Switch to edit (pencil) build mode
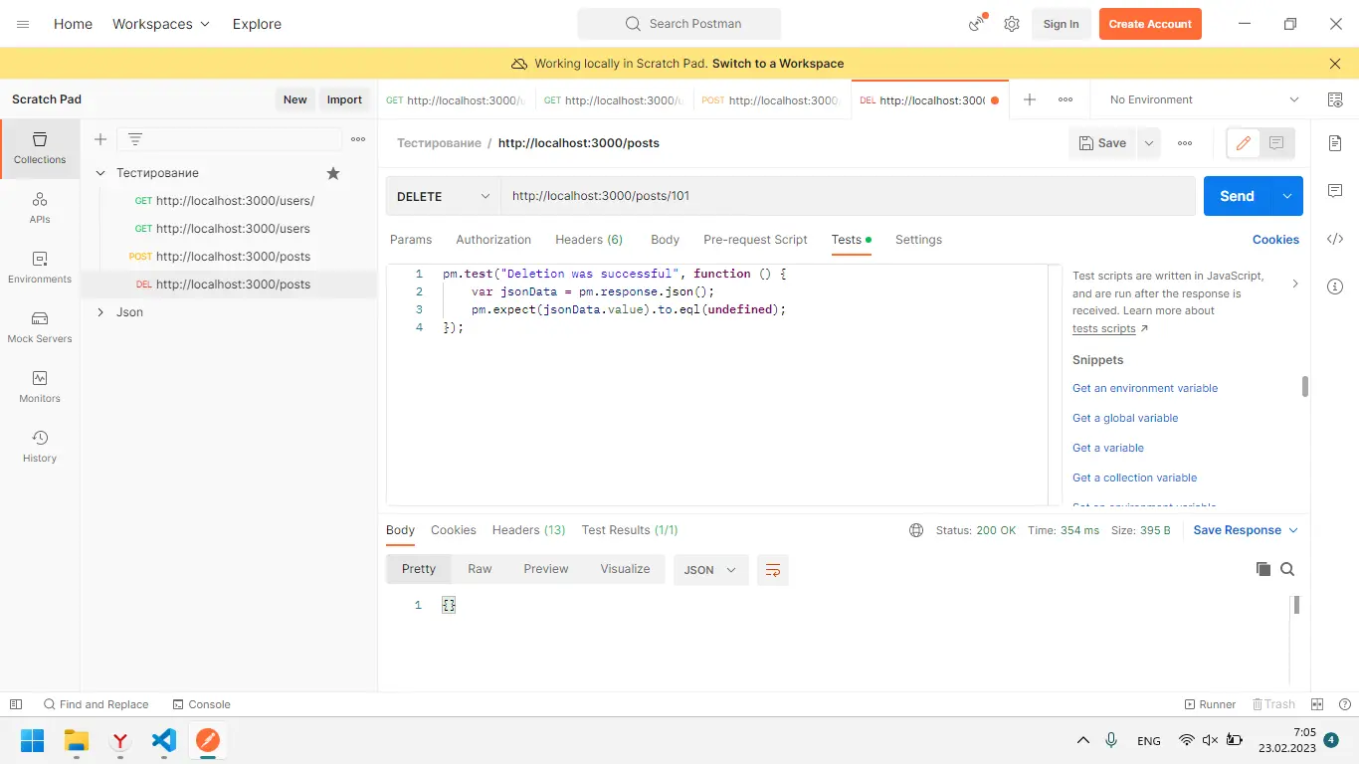Image resolution: width=1359 pixels, height=764 pixels. (x=1243, y=143)
